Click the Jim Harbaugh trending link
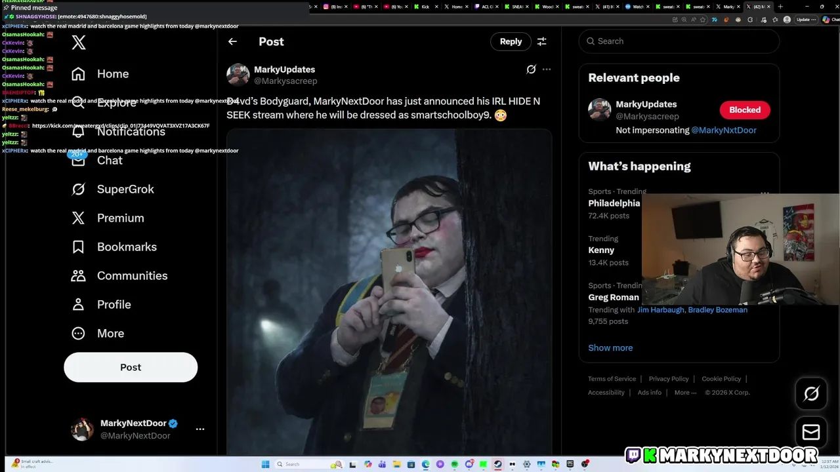The height and width of the screenshot is (472, 840). 661,309
